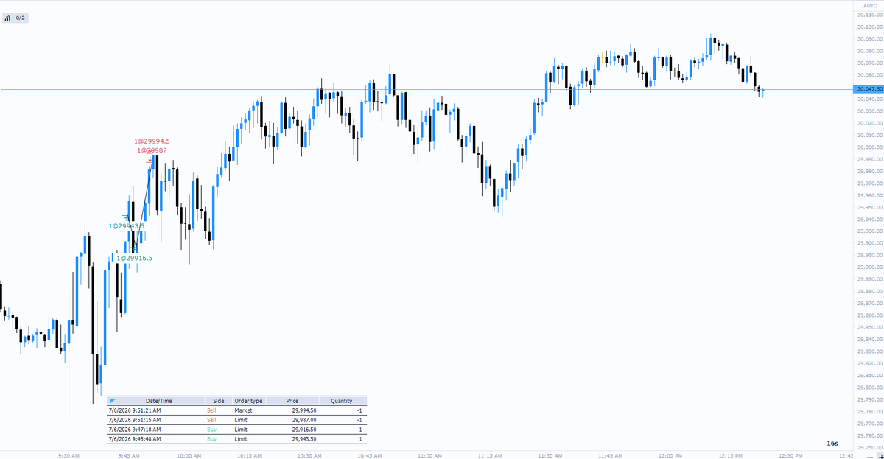The width and height of the screenshot is (884, 459).
Task: Click the chart indicators bar icon
Action: (7, 18)
